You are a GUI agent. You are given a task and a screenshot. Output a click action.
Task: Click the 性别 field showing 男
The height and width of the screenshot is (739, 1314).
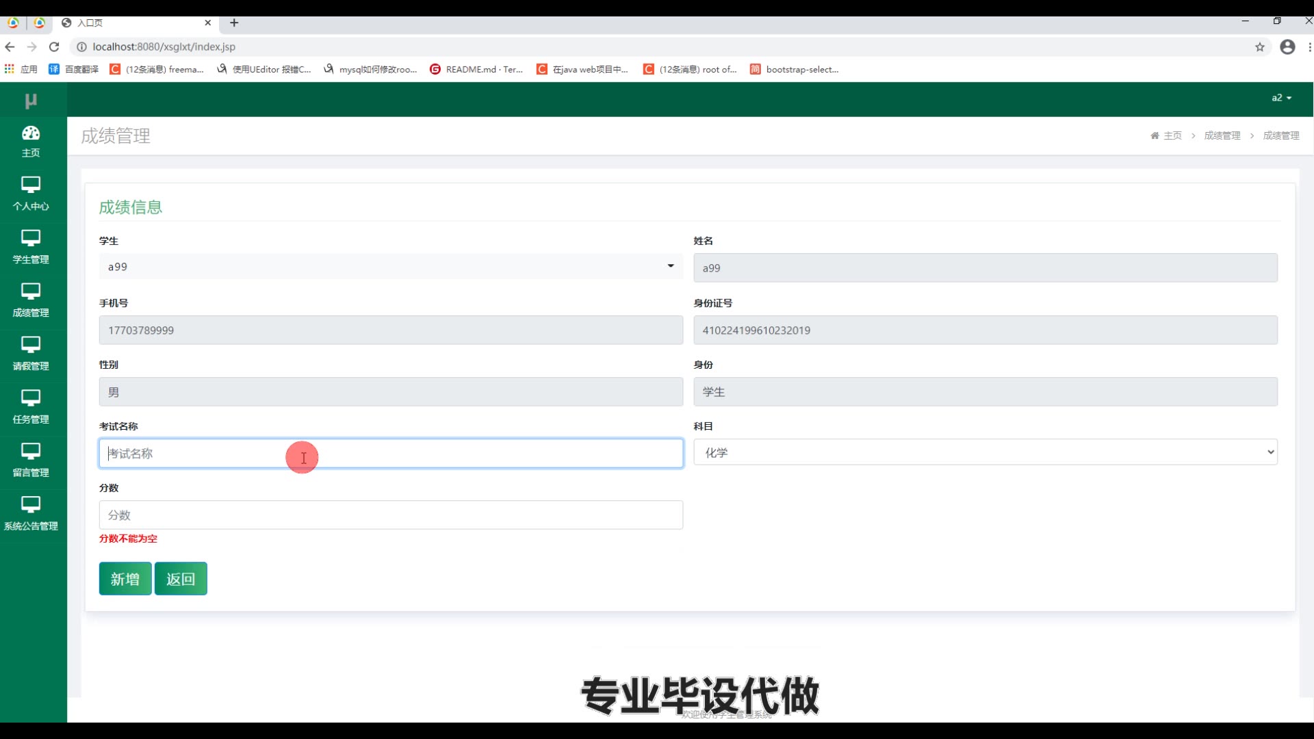pos(391,391)
